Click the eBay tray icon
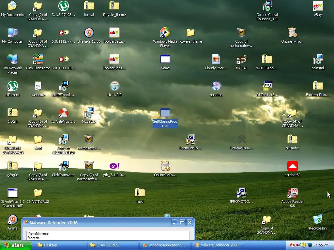Viewport: 334px width, 250px height. pyautogui.click(x=298, y=245)
